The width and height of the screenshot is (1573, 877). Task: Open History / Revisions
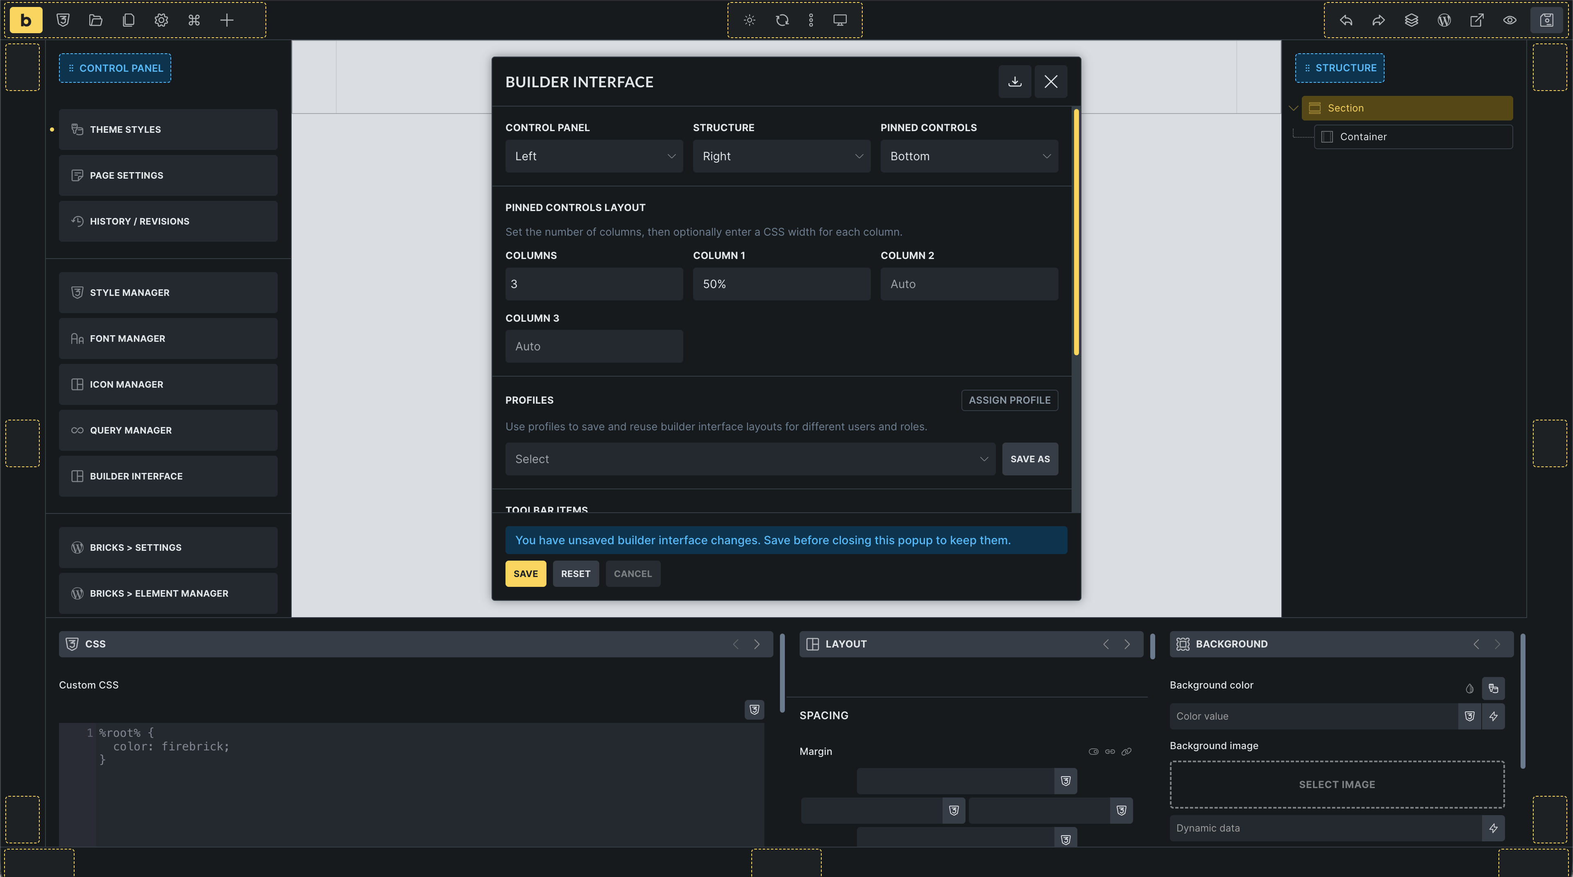coord(168,221)
